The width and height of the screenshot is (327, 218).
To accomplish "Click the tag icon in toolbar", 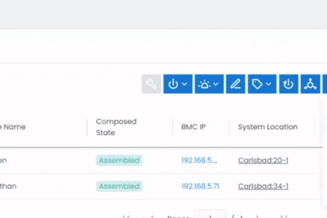I will (257, 84).
